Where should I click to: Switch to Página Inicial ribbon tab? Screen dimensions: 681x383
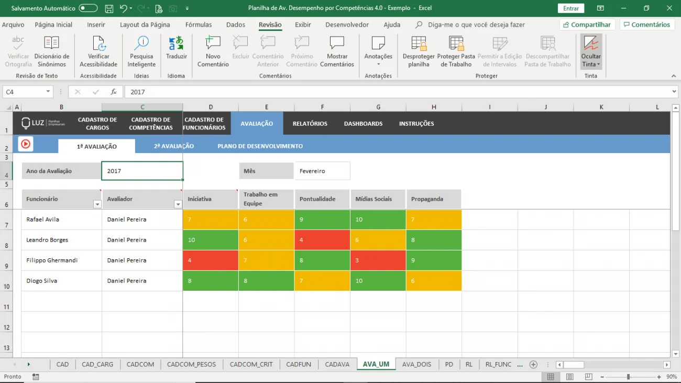(53, 25)
